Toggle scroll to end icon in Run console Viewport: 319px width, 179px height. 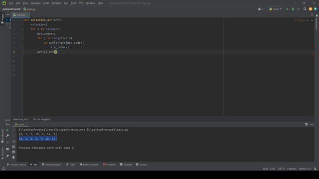(13, 146)
